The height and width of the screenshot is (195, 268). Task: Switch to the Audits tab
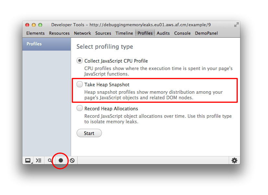(x=163, y=33)
